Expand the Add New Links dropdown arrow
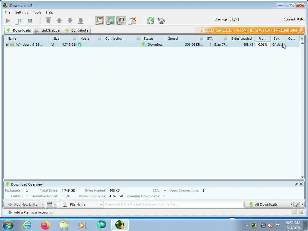This screenshot has height=231, width=308. tap(43, 205)
